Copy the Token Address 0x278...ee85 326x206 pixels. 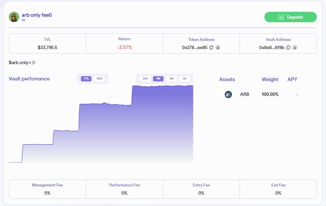pos(211,47)
